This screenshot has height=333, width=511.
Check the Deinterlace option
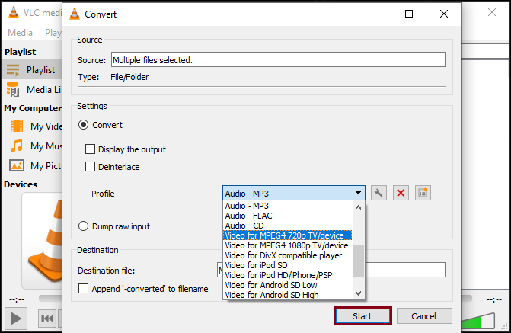91,167
